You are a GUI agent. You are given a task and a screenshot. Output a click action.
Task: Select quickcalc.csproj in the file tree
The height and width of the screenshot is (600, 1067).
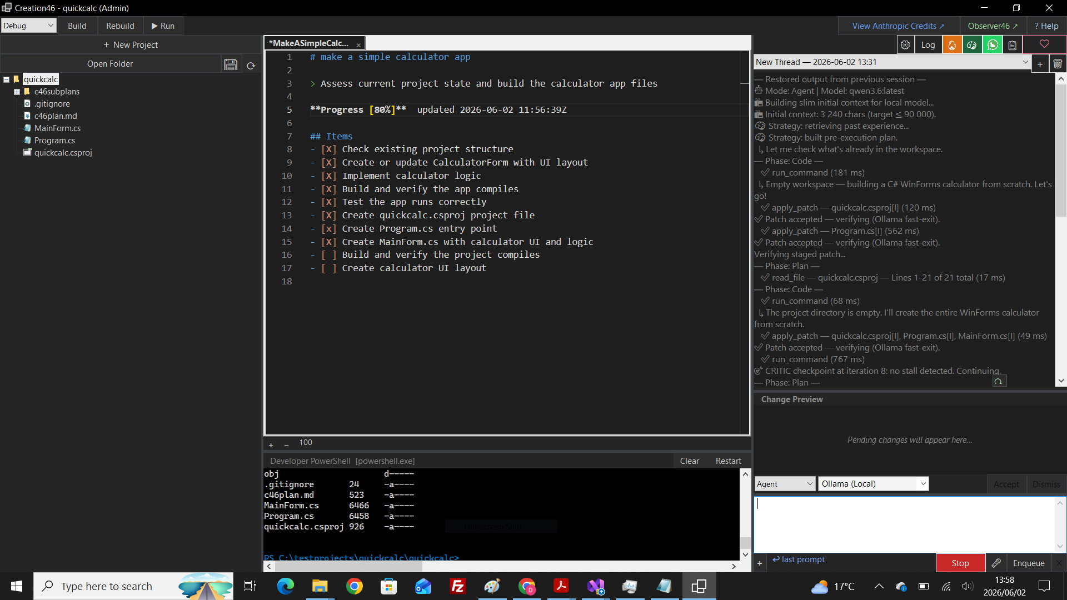click(x=63, y=153)
